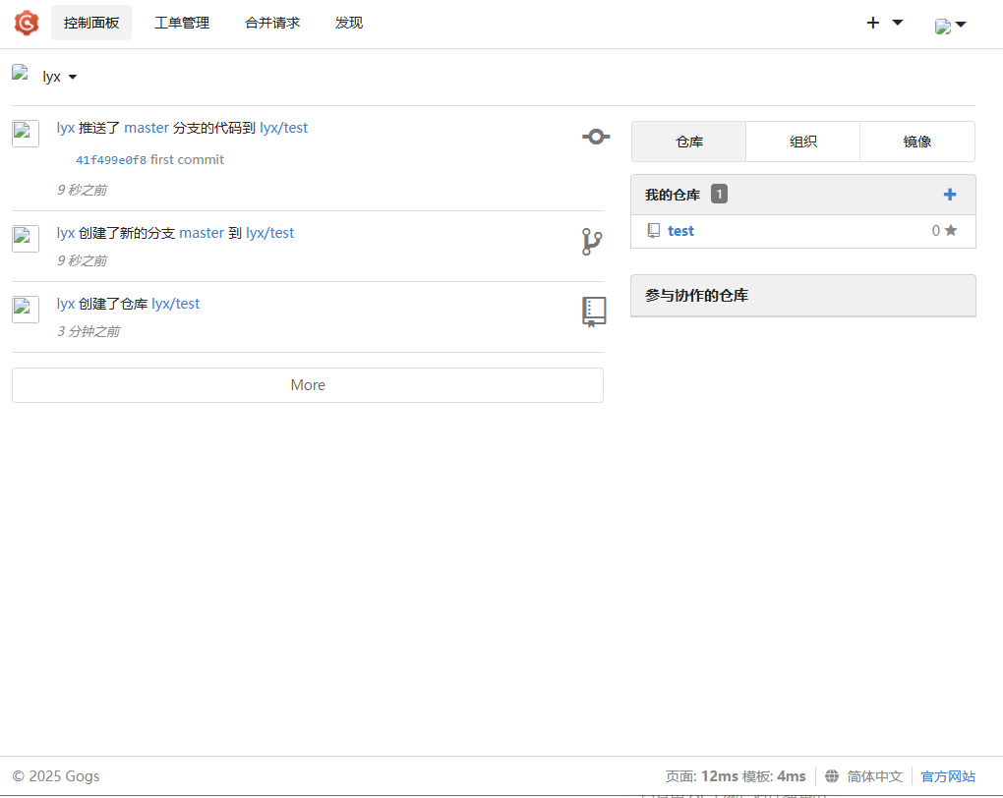Screen dimensions: 1003x798
Task: Open the user avatar menu in navbar
Action: (x=950, y=26)
